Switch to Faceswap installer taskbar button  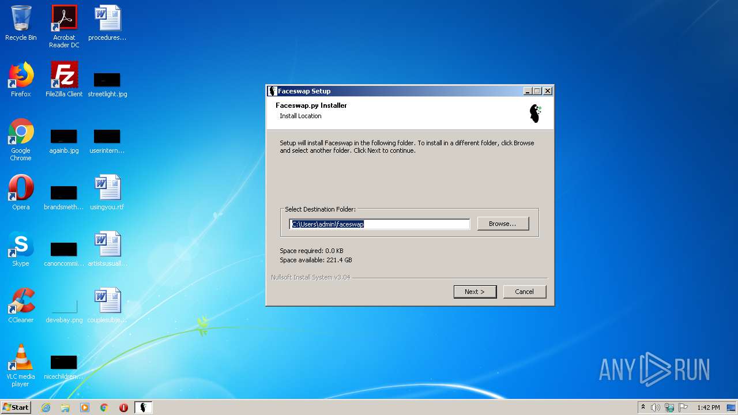pos(144,408)
